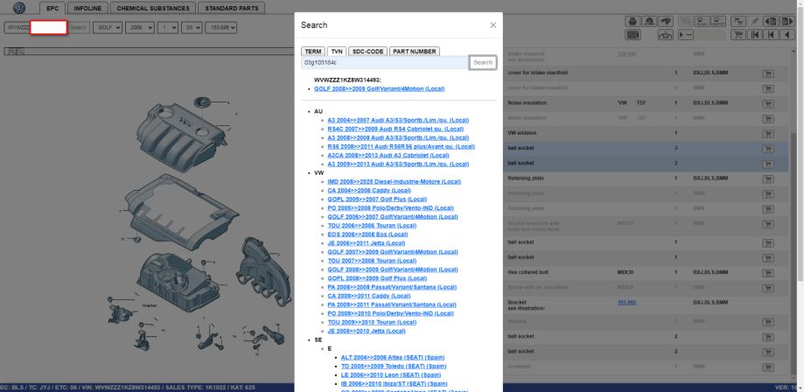Click the print icon in toolbar

[633, 22]
